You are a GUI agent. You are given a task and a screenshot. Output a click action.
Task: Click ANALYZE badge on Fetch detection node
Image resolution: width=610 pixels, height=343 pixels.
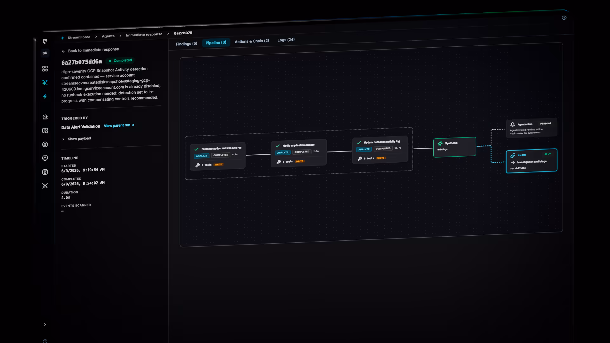click(201, 156)
